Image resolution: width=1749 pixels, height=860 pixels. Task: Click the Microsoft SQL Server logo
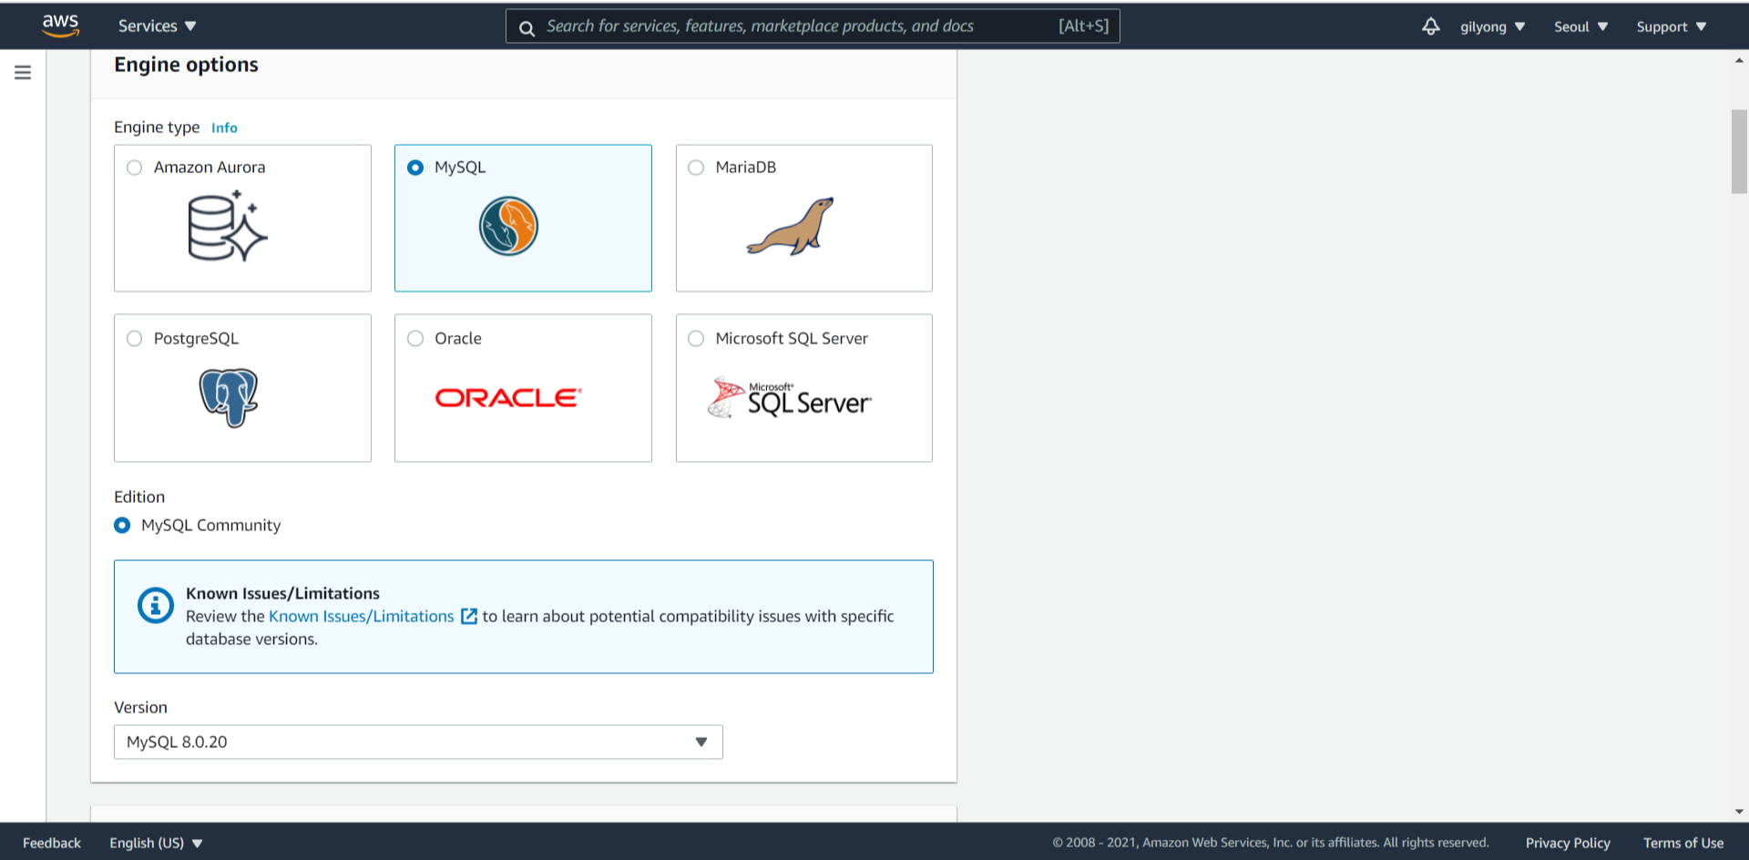click(790, 398)
